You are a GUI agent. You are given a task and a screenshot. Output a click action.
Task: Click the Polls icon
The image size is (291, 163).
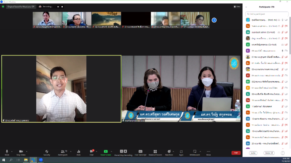click(79, 152)
